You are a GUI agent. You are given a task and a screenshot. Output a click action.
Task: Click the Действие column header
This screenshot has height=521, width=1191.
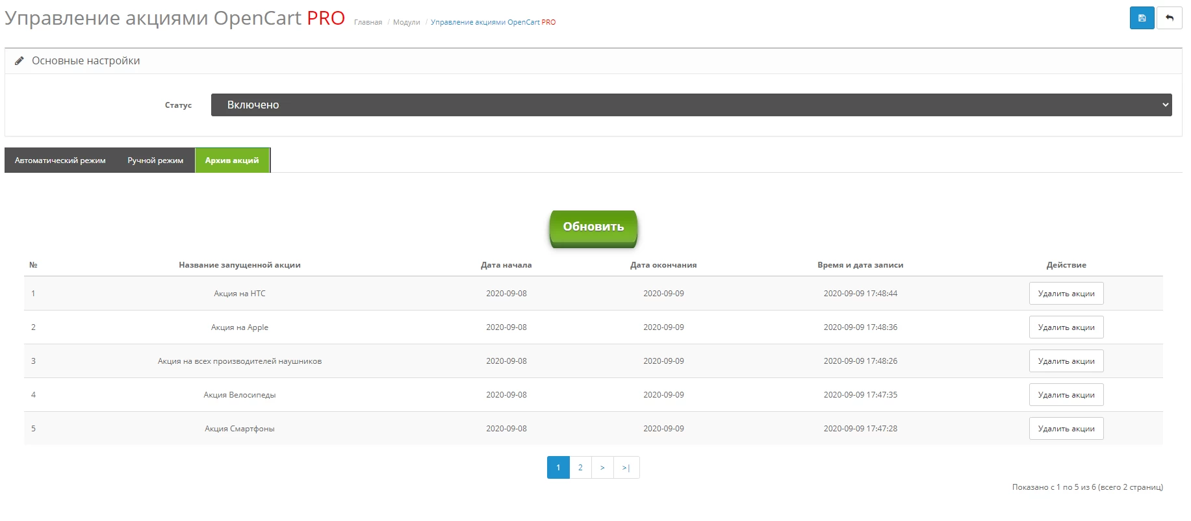point(1066,265)
